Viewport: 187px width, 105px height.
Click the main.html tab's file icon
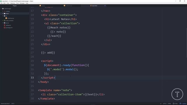pyautogui.click(x=91, y=6)
